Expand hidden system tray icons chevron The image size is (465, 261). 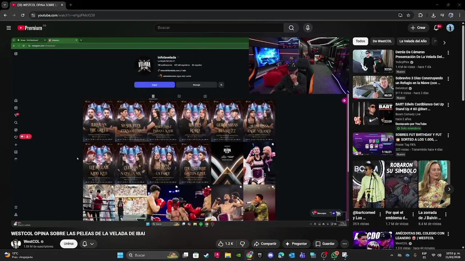(x=392, y=255)
